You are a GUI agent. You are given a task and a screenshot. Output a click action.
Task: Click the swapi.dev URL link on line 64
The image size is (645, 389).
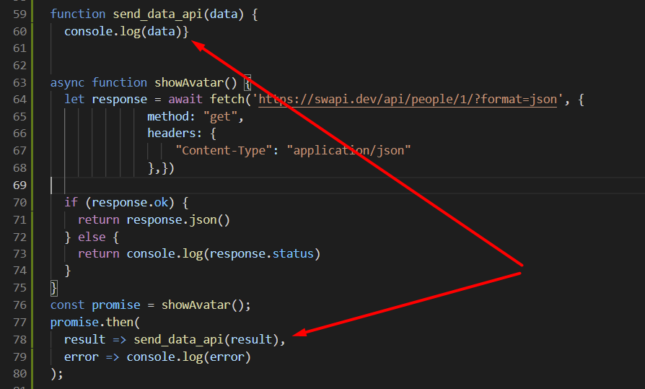pyautogui.click(x=408, y=100)
